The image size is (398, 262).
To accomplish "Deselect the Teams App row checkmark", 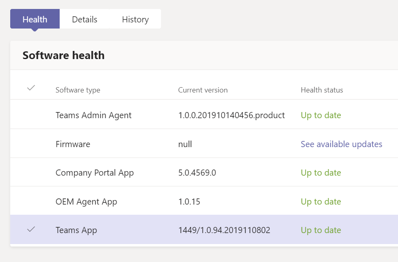I will [31, 229].
